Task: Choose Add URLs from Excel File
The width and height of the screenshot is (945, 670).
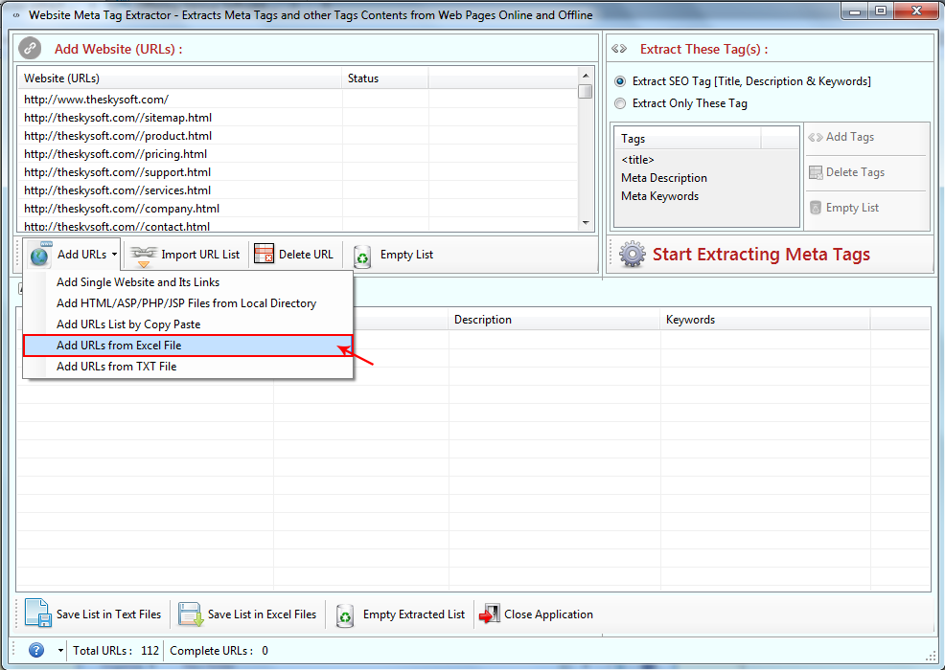Action: (x=188, y=346)
